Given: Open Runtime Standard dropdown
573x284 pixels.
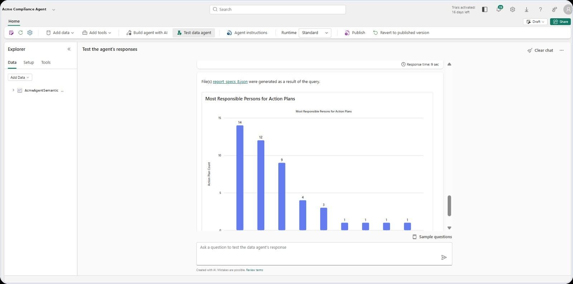Looking at the screenshot, I should (315, 33).
